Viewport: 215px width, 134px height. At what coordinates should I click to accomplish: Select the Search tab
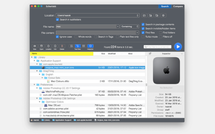(x=165, y=6)
